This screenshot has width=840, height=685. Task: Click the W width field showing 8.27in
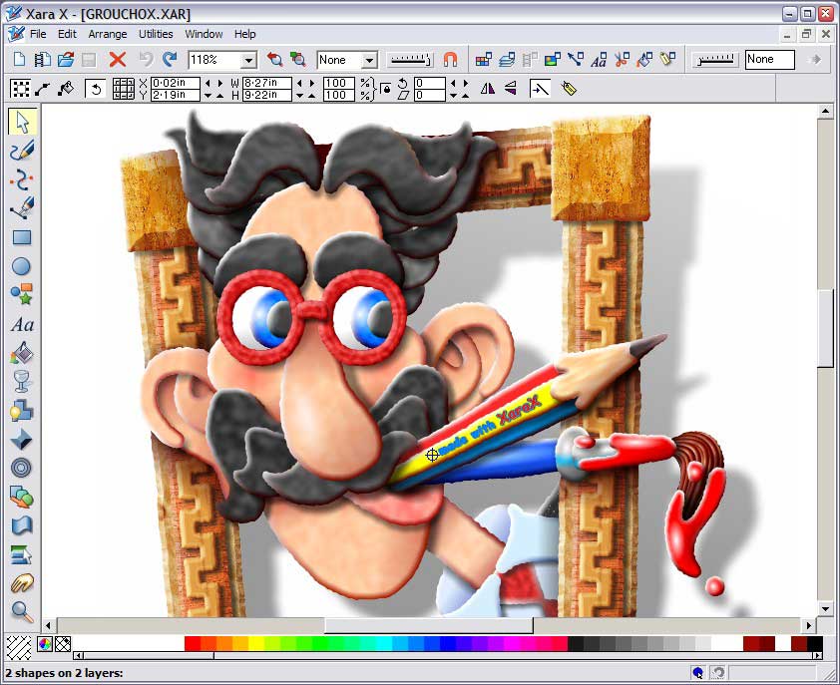point(266,83)
